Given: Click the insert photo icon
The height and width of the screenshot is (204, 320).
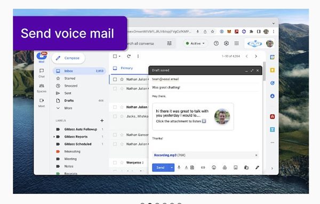Looking at the screenshot, I should (x=236, y=167).
